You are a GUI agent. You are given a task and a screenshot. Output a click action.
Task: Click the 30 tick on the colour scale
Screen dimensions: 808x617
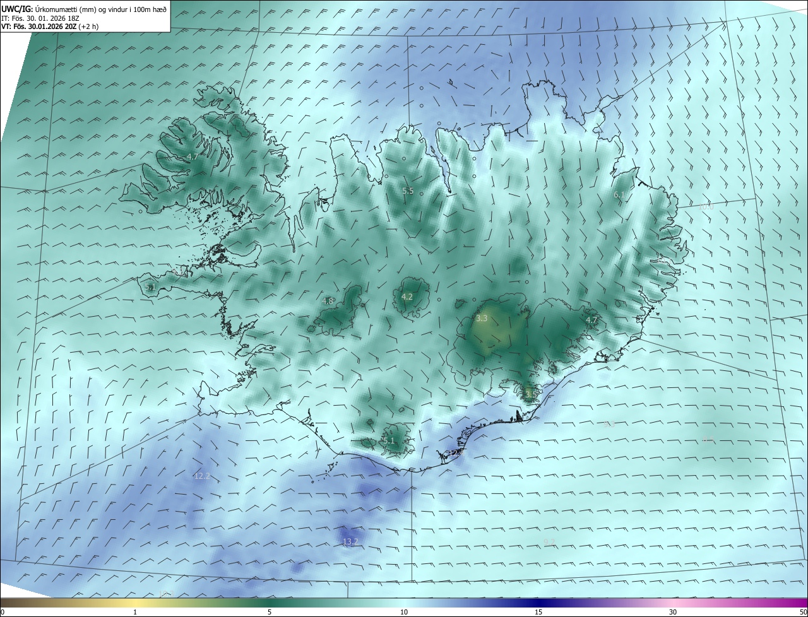(673, 612)
